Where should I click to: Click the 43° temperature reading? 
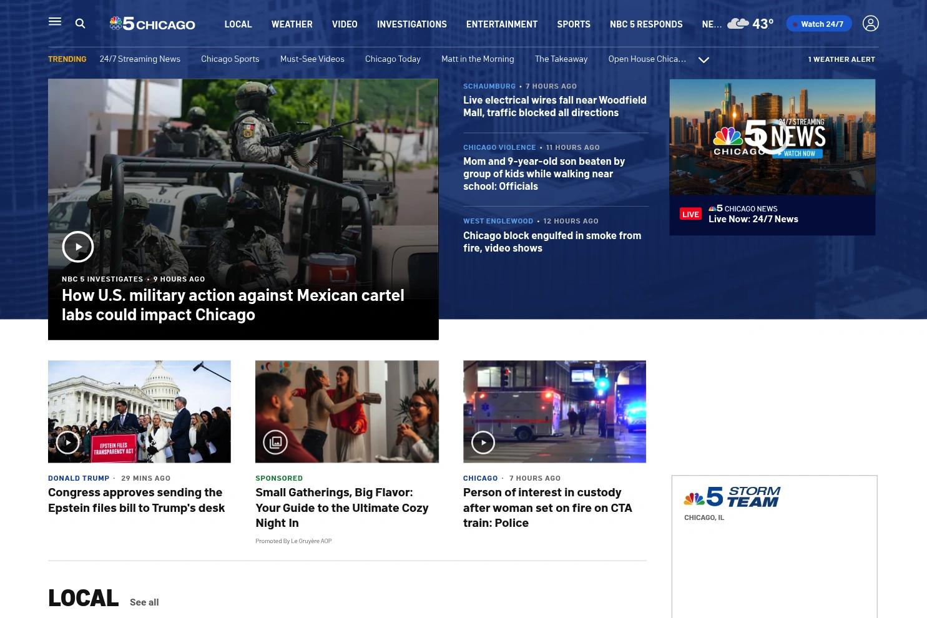pos(763,24)
